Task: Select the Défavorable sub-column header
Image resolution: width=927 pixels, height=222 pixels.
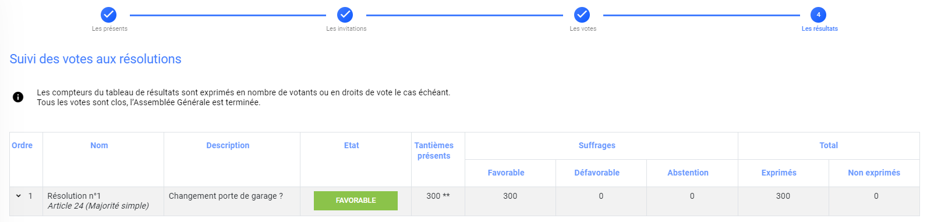Action: (x=597, y=173)
